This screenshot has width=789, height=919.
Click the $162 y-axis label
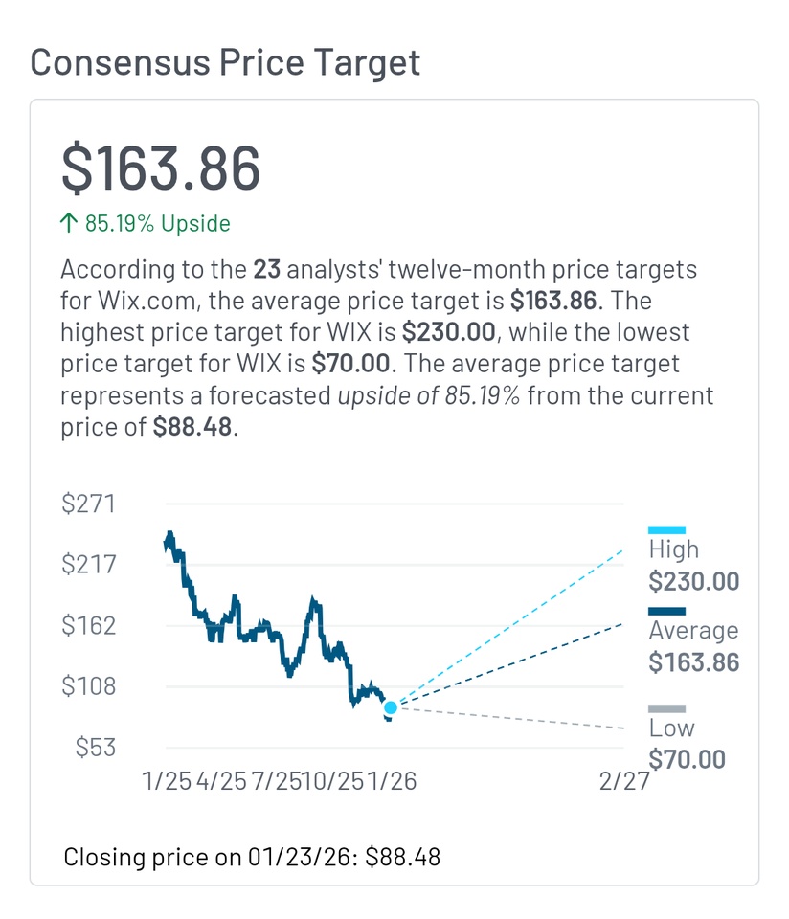click(88, 625)
